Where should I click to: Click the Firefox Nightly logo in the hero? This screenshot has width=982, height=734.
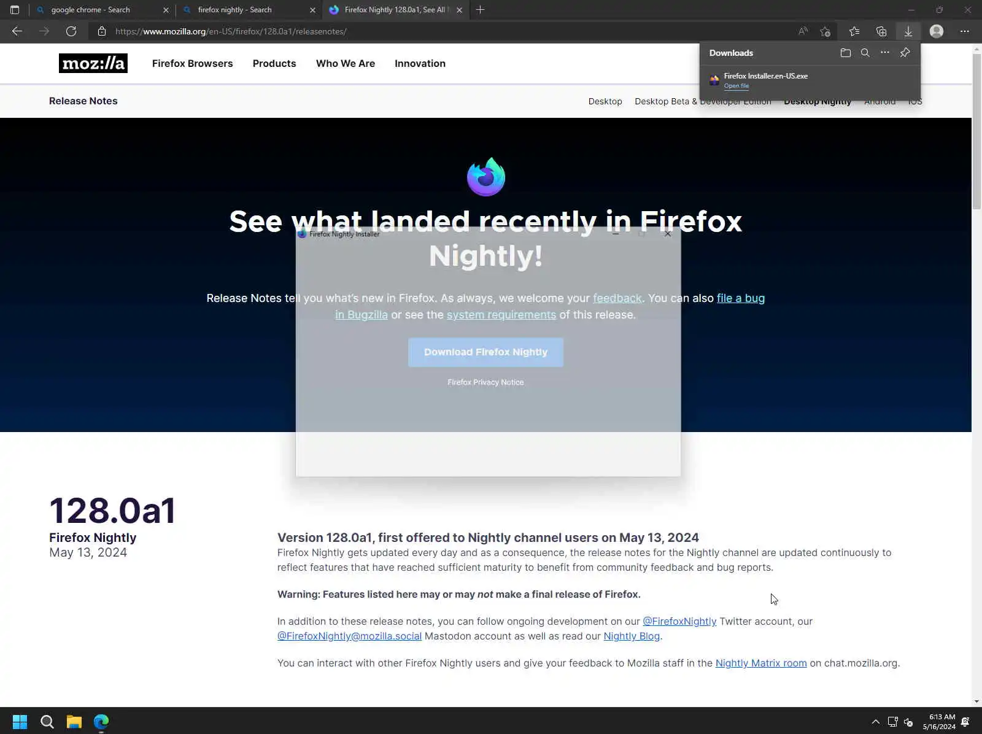(486, 177)
